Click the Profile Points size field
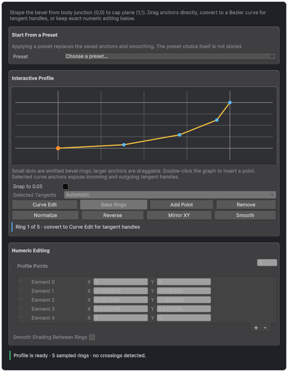The image size is (288, 372). pos(267,263)
